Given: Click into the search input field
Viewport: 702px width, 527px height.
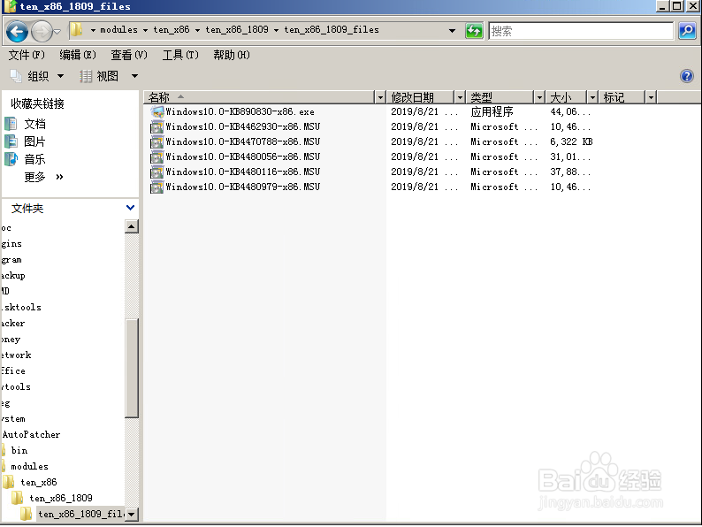Looking at the screenshot, I should coord(581,31).
